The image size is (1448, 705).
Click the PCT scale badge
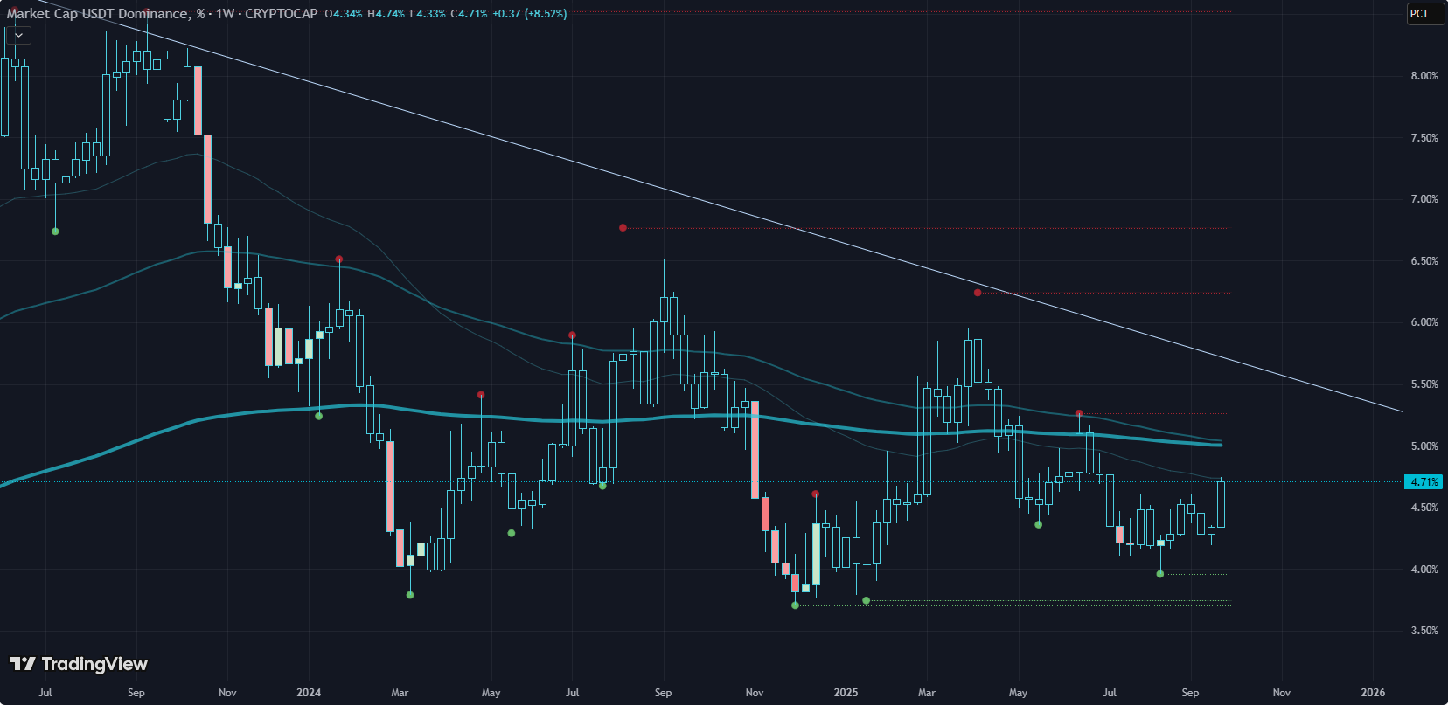click(x=1419, y=14)
